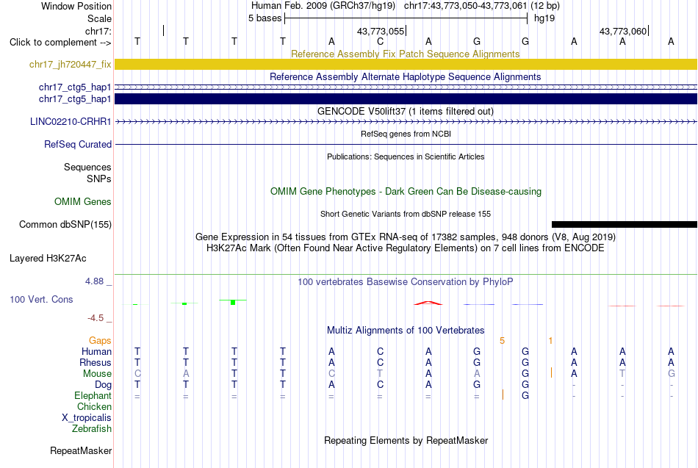Click the -4.5 PhyloP lower scale value
The width and height of the screenshot is (698, 468).
[96, 318]
